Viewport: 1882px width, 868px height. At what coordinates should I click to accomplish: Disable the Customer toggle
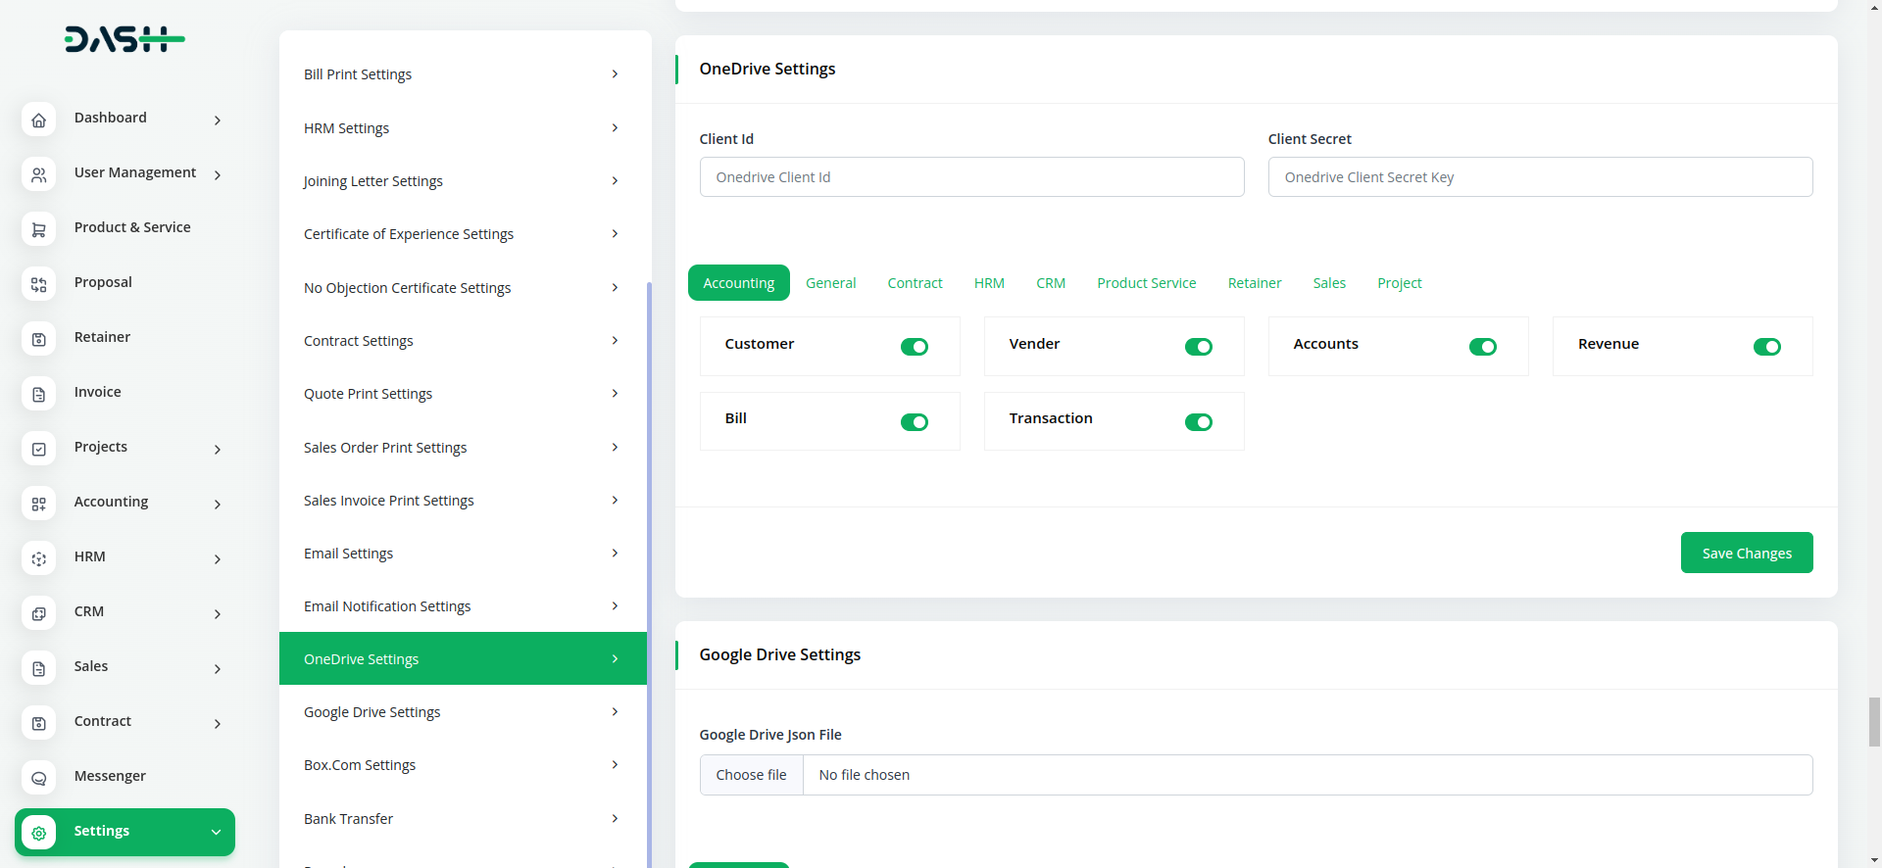click(914, 347)
